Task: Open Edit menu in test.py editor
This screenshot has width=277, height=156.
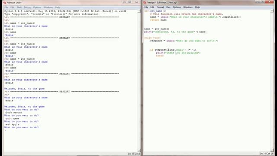Action: click(x=152, y=7)
